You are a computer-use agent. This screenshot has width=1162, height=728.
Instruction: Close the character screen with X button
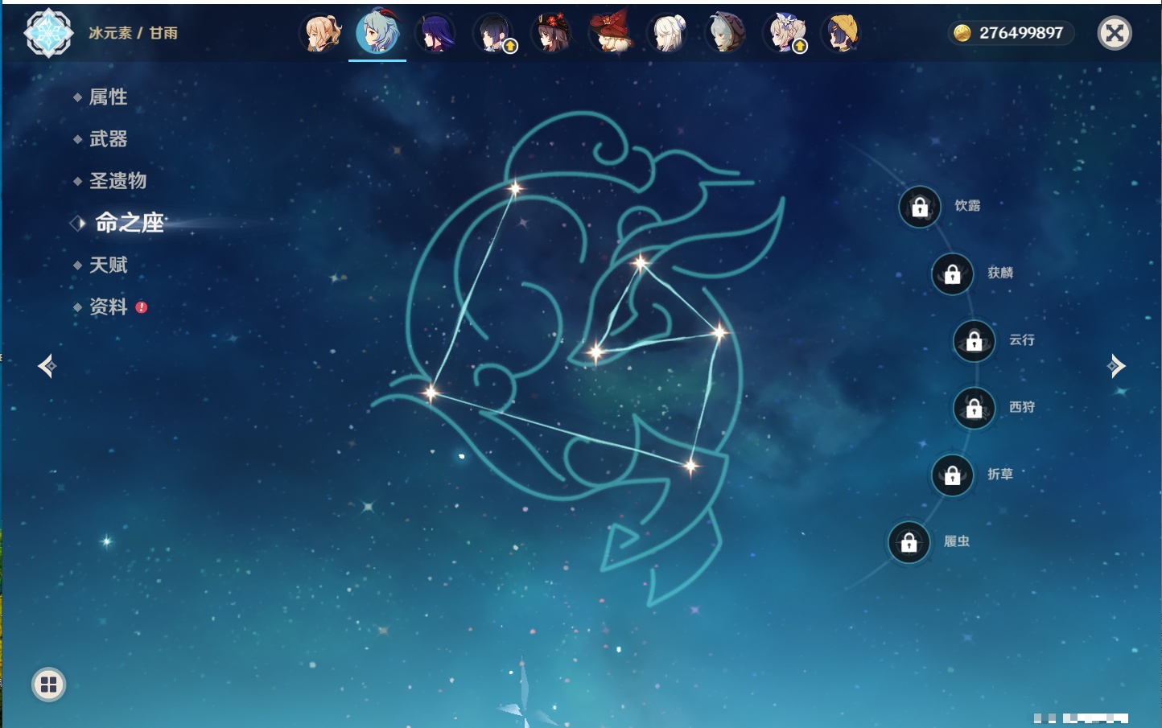(1115, 33)
